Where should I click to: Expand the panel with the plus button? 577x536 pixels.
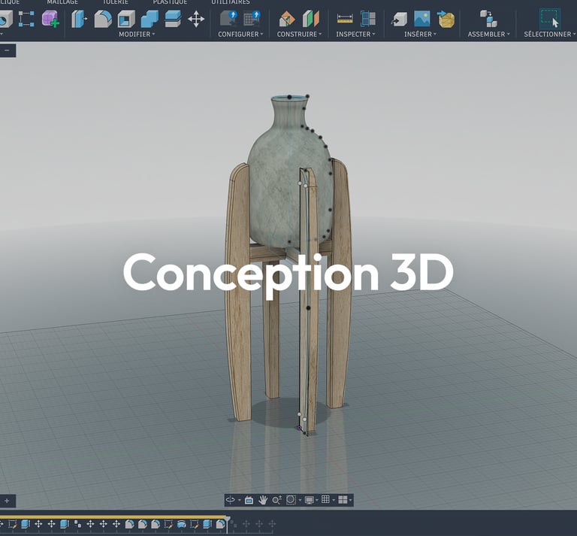click(x=7, y=501)
